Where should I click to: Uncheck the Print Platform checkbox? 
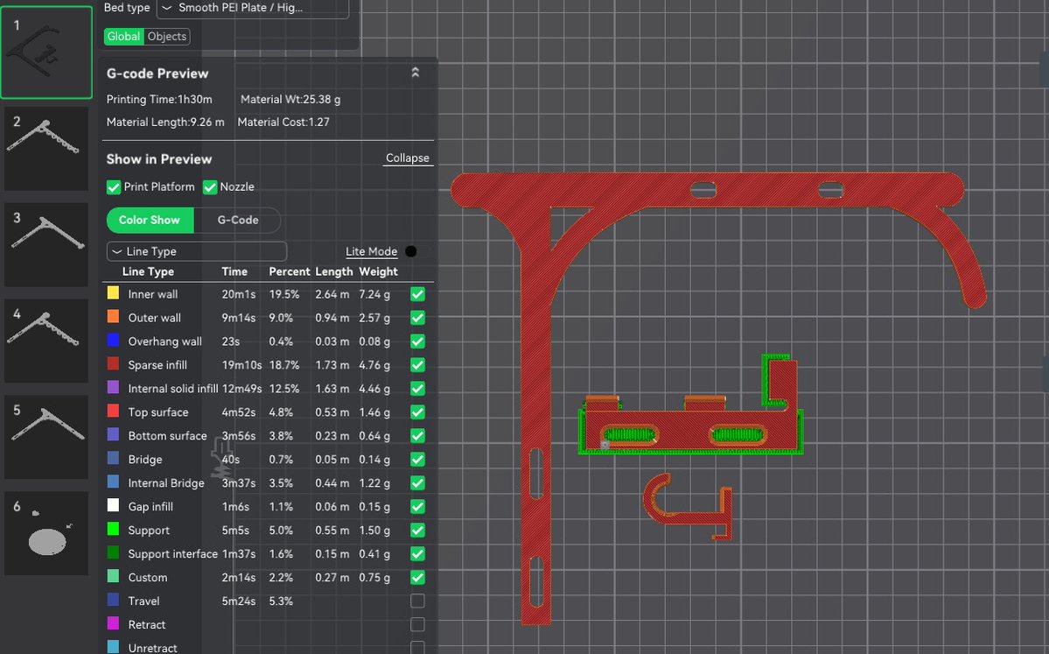click(114, 187)
